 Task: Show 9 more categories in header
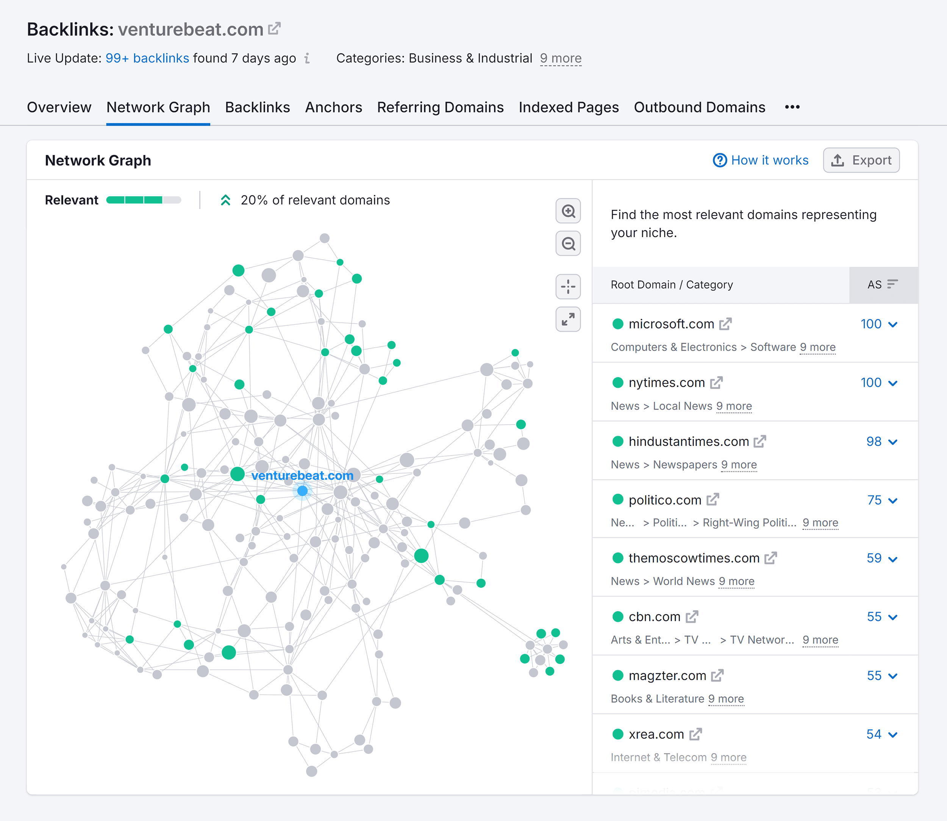point(561,58)
